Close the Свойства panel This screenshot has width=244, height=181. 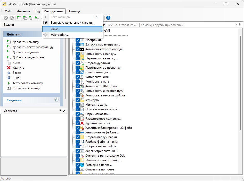64,111
